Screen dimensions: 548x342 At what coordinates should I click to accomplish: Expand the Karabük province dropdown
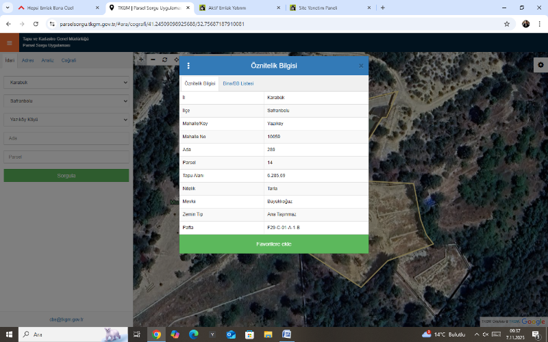[x=66, y=82]
